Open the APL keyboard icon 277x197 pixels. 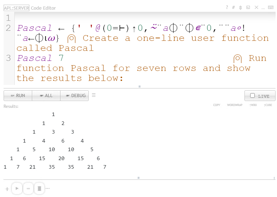tap(271, 8)
